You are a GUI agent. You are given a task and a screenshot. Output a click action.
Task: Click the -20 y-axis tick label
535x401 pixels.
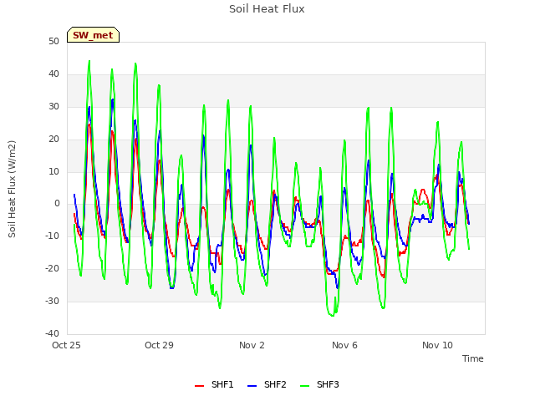tap(52, 269)
